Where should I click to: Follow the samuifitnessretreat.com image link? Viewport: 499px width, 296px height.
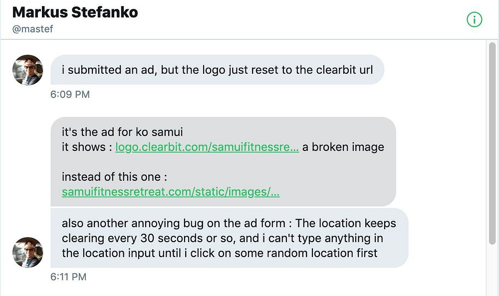click(171, 192)
